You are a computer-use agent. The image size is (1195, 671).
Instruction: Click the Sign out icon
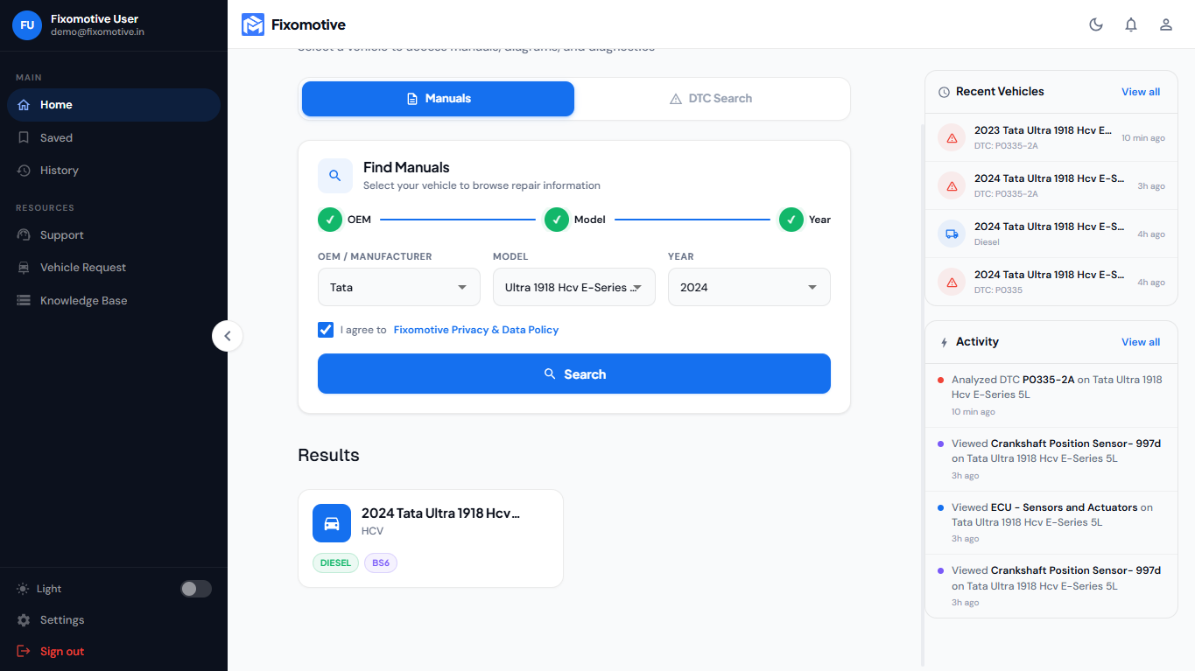point(24,652)
